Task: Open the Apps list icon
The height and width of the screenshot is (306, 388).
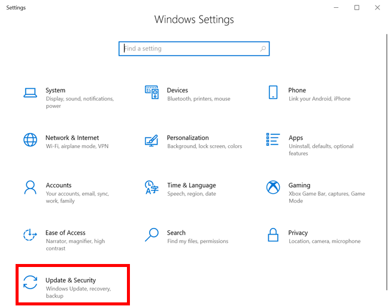Action: coord(273,139)
